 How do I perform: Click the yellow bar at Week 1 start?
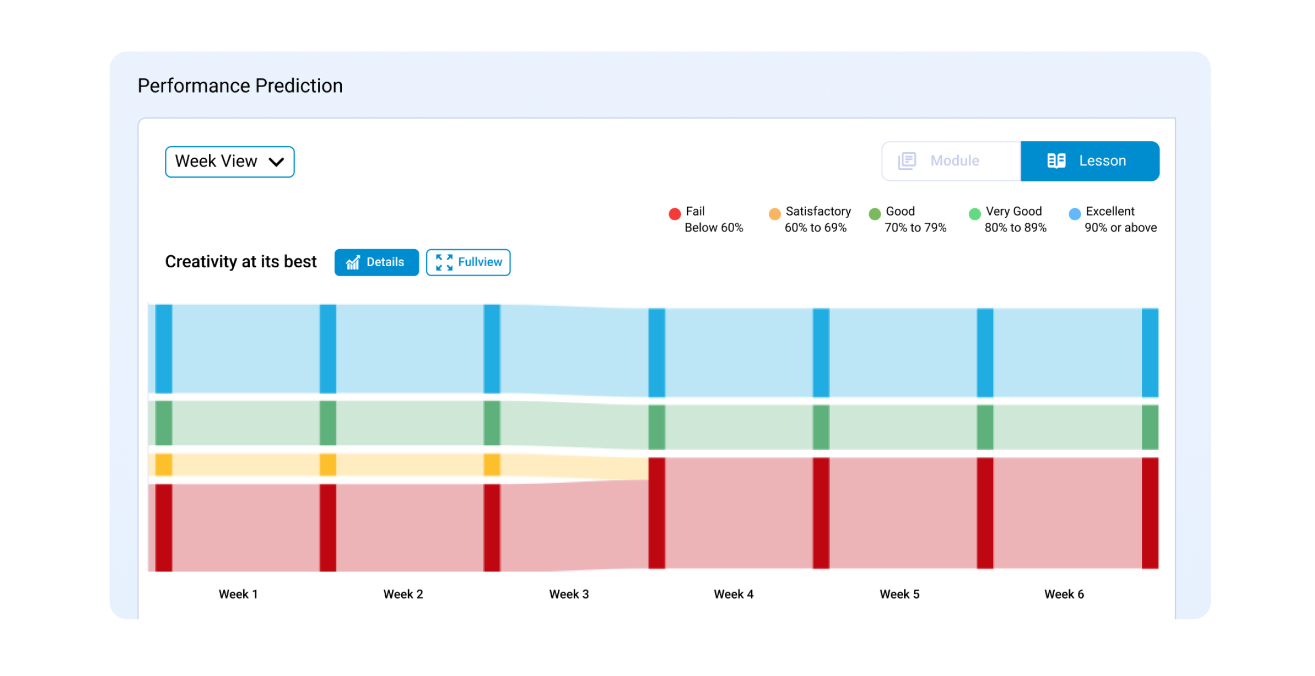click(x=164, y=465)
